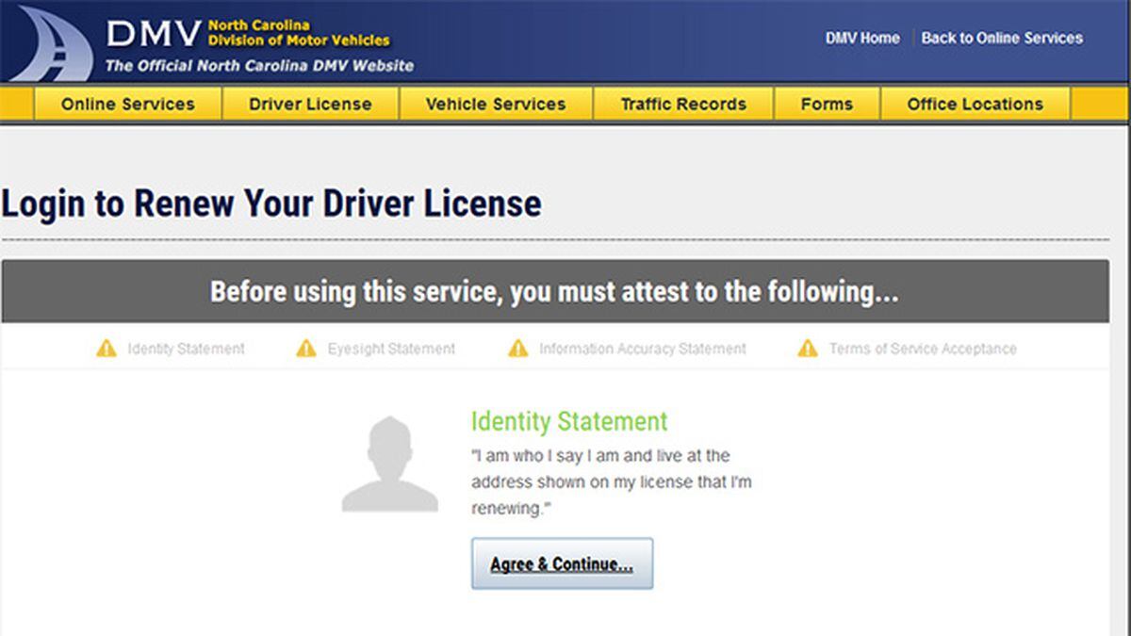Go to Traffic Records section
Image resolution: width=1131 pixels, height=636 pixels.
coord(683,104)
